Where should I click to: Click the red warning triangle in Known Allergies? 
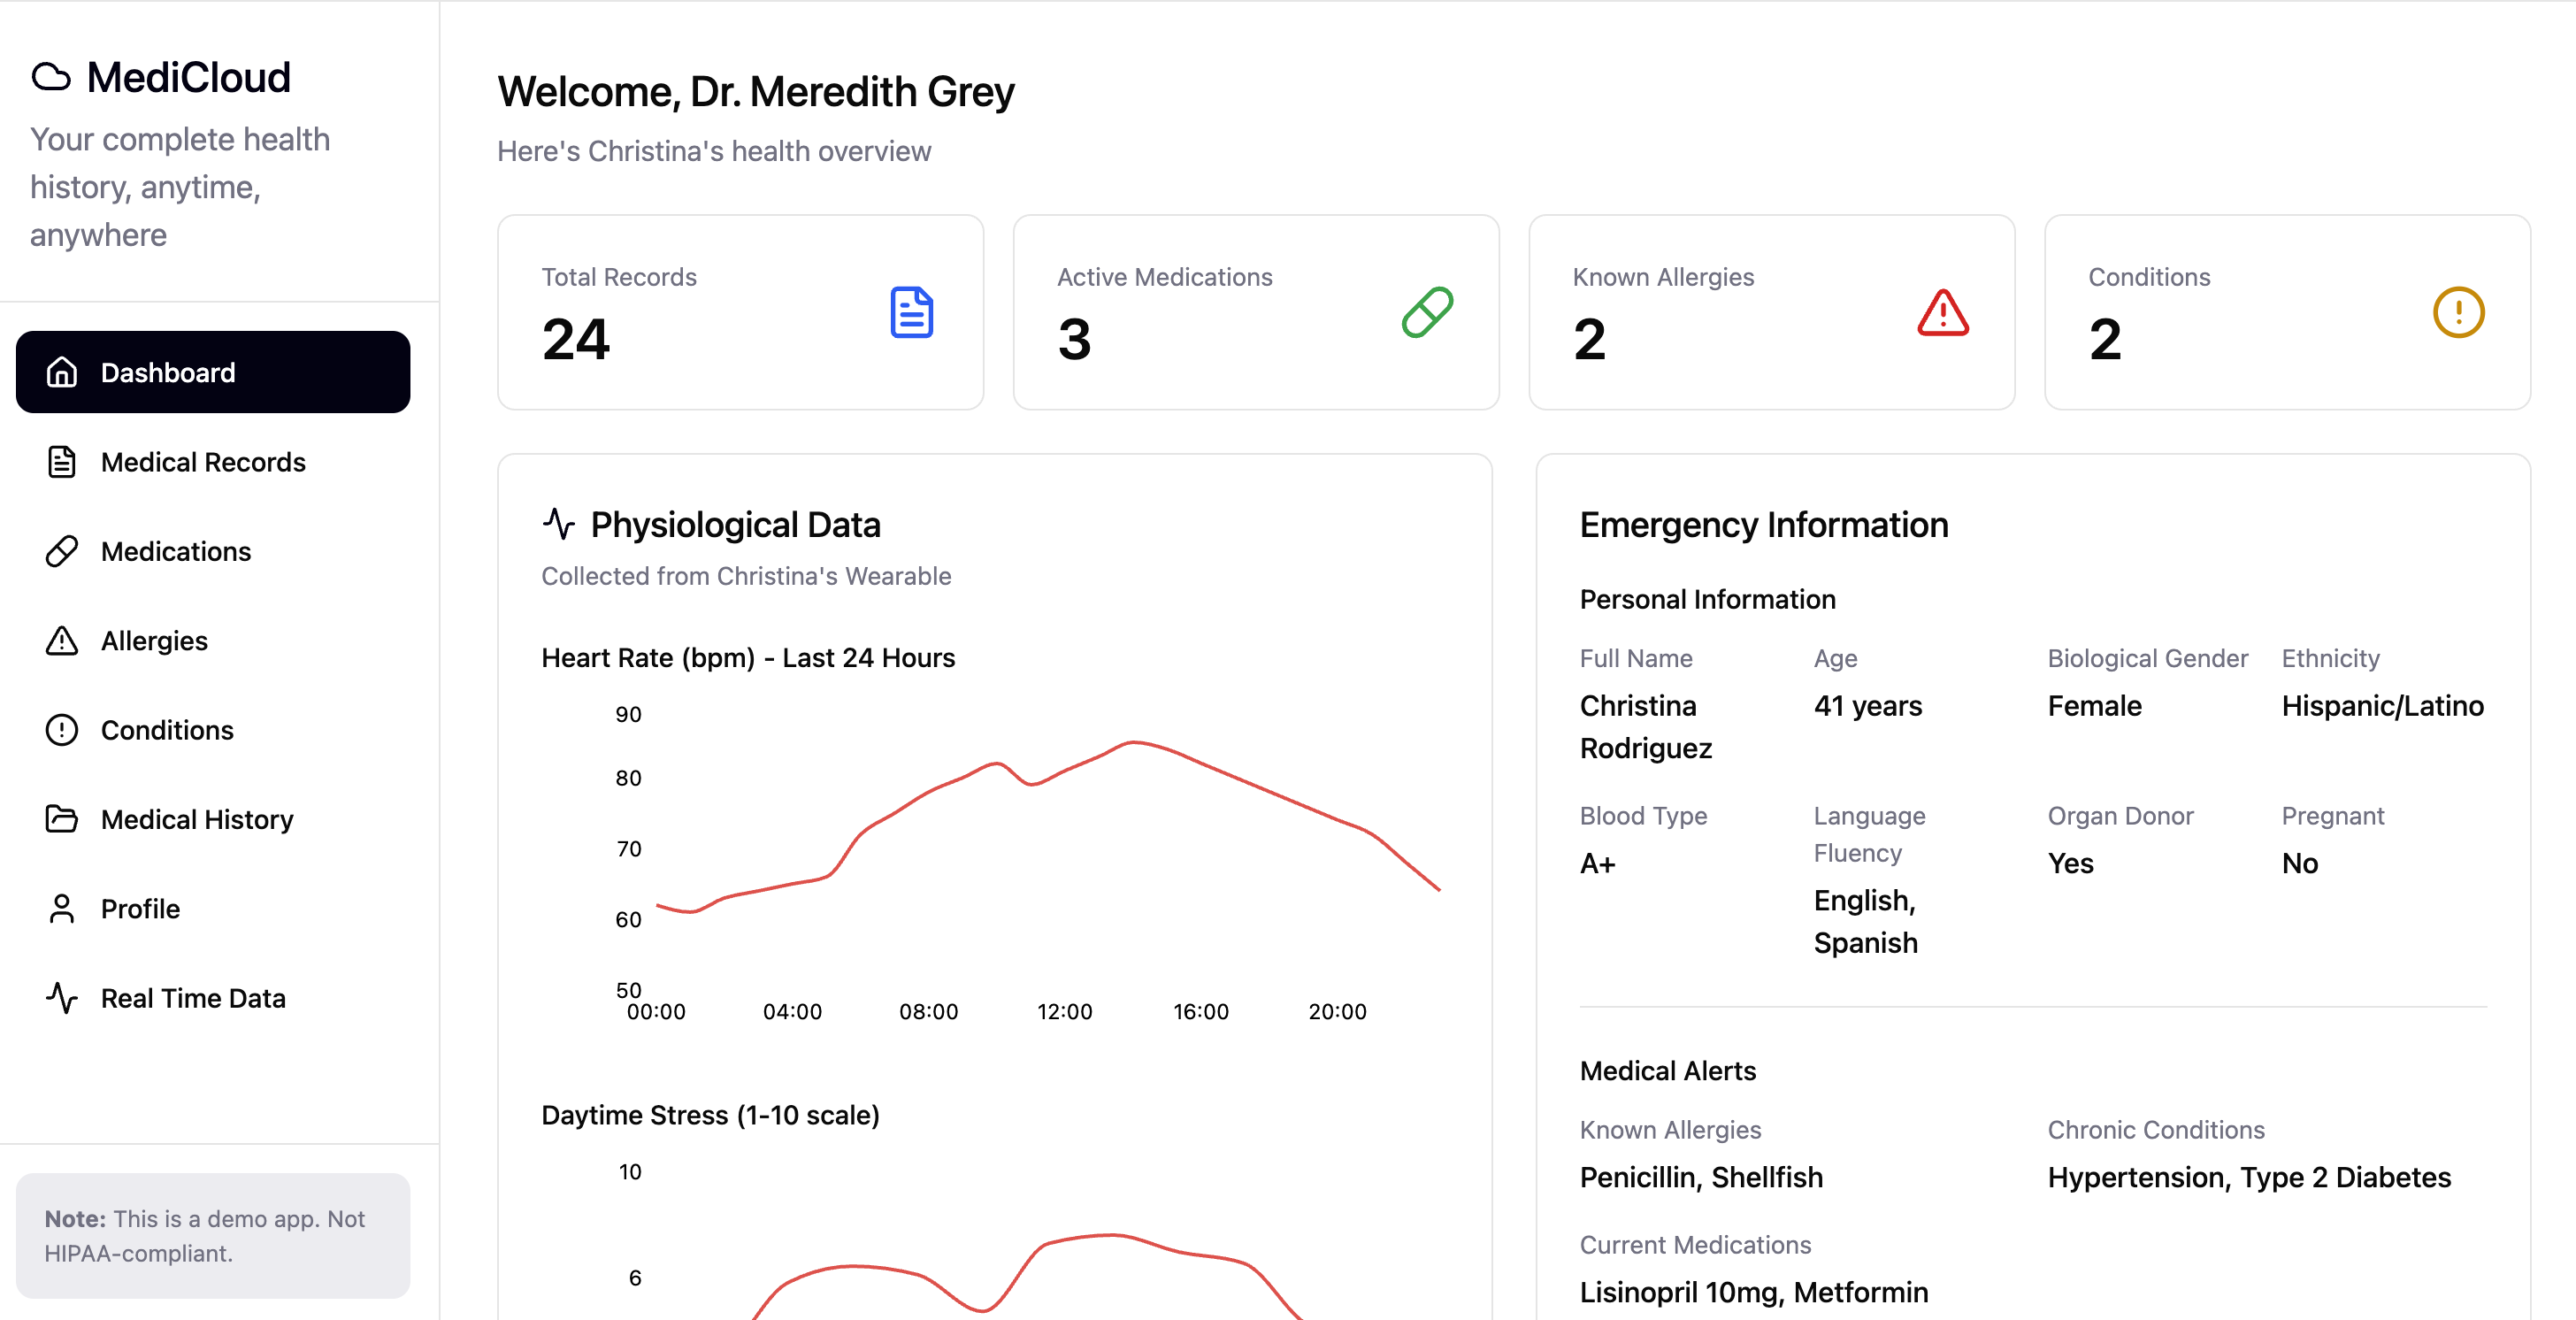click(1942, 312)
